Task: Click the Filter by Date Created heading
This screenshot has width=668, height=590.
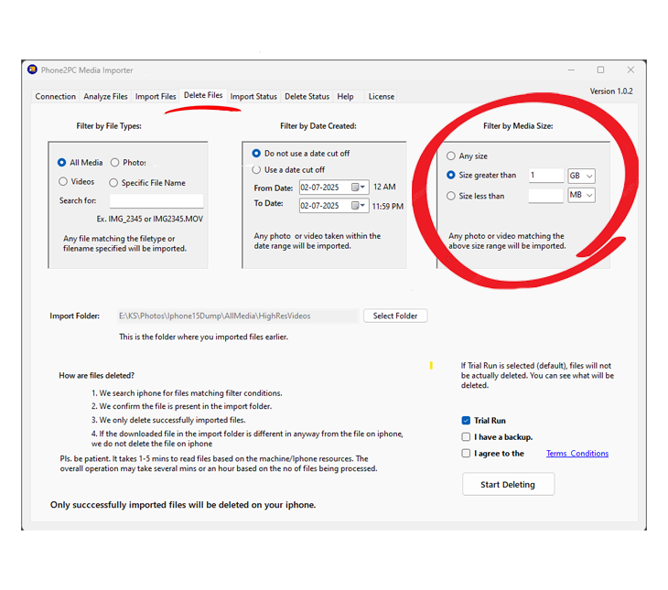Action: [x=318, y=126]
